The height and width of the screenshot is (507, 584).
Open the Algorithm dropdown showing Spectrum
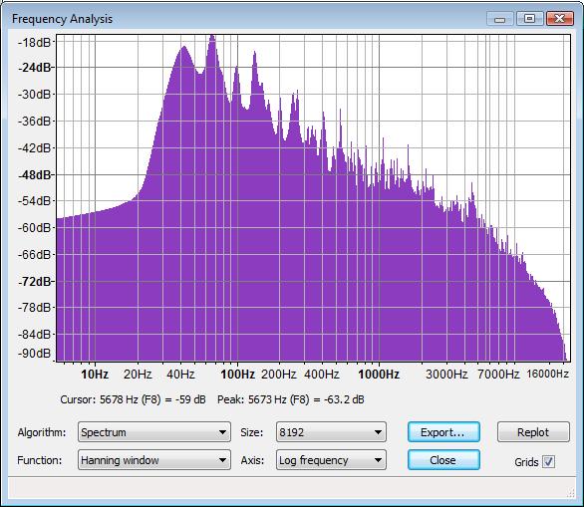click(154, 432)
